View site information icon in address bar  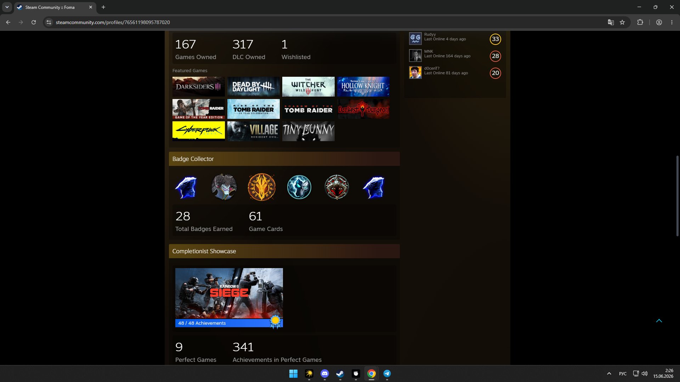[49, 22]
